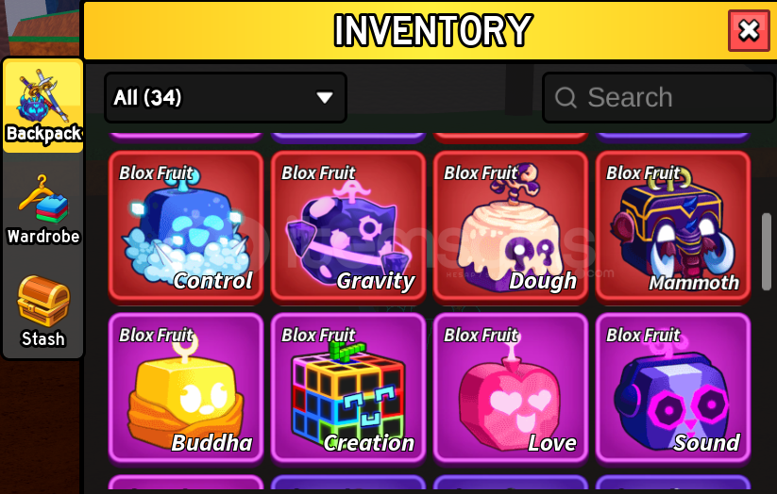Image resolution: width=777 pixels, height=494 pixels.
Task: Click the partially visible red item above Dough
Action: click(511, 138)
